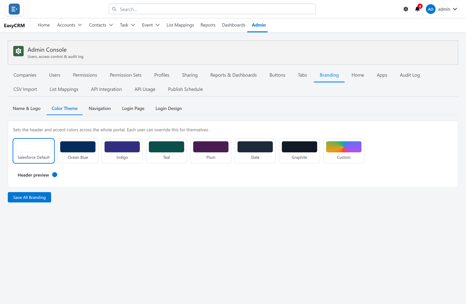Screen dimensions: 466x304
Task: Click the Admin Console gear icon
Action: coord(19,51)
